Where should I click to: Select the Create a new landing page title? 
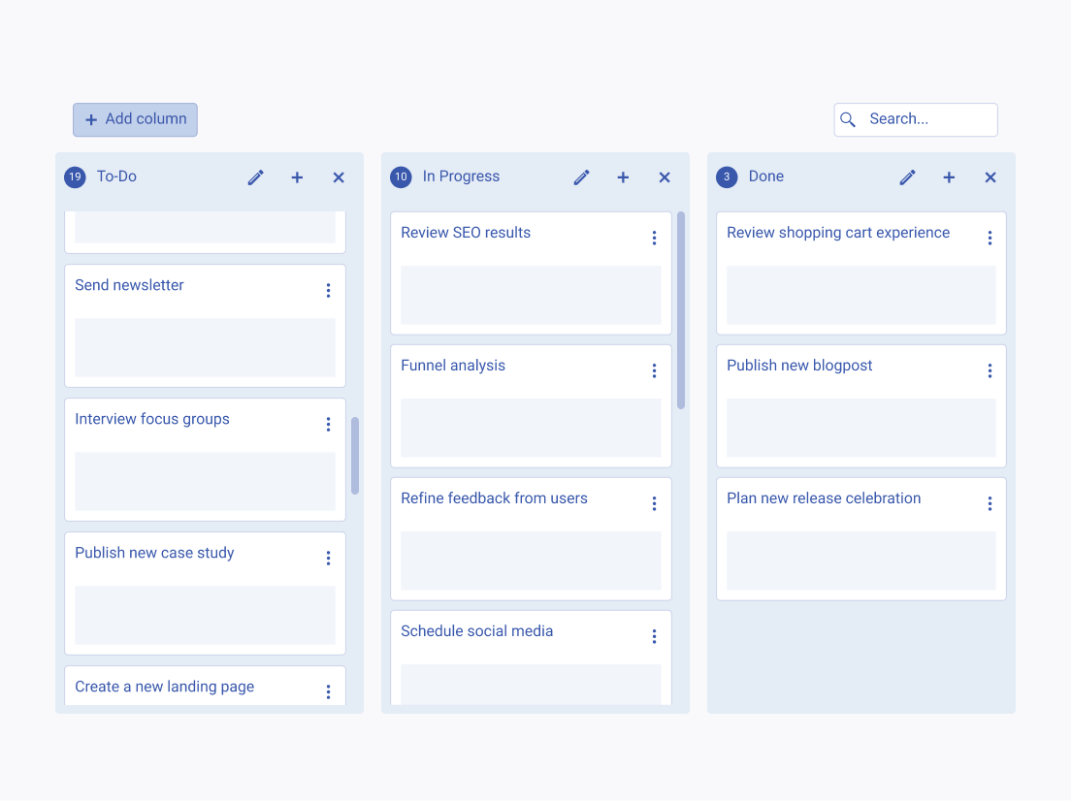coord(165,687)
